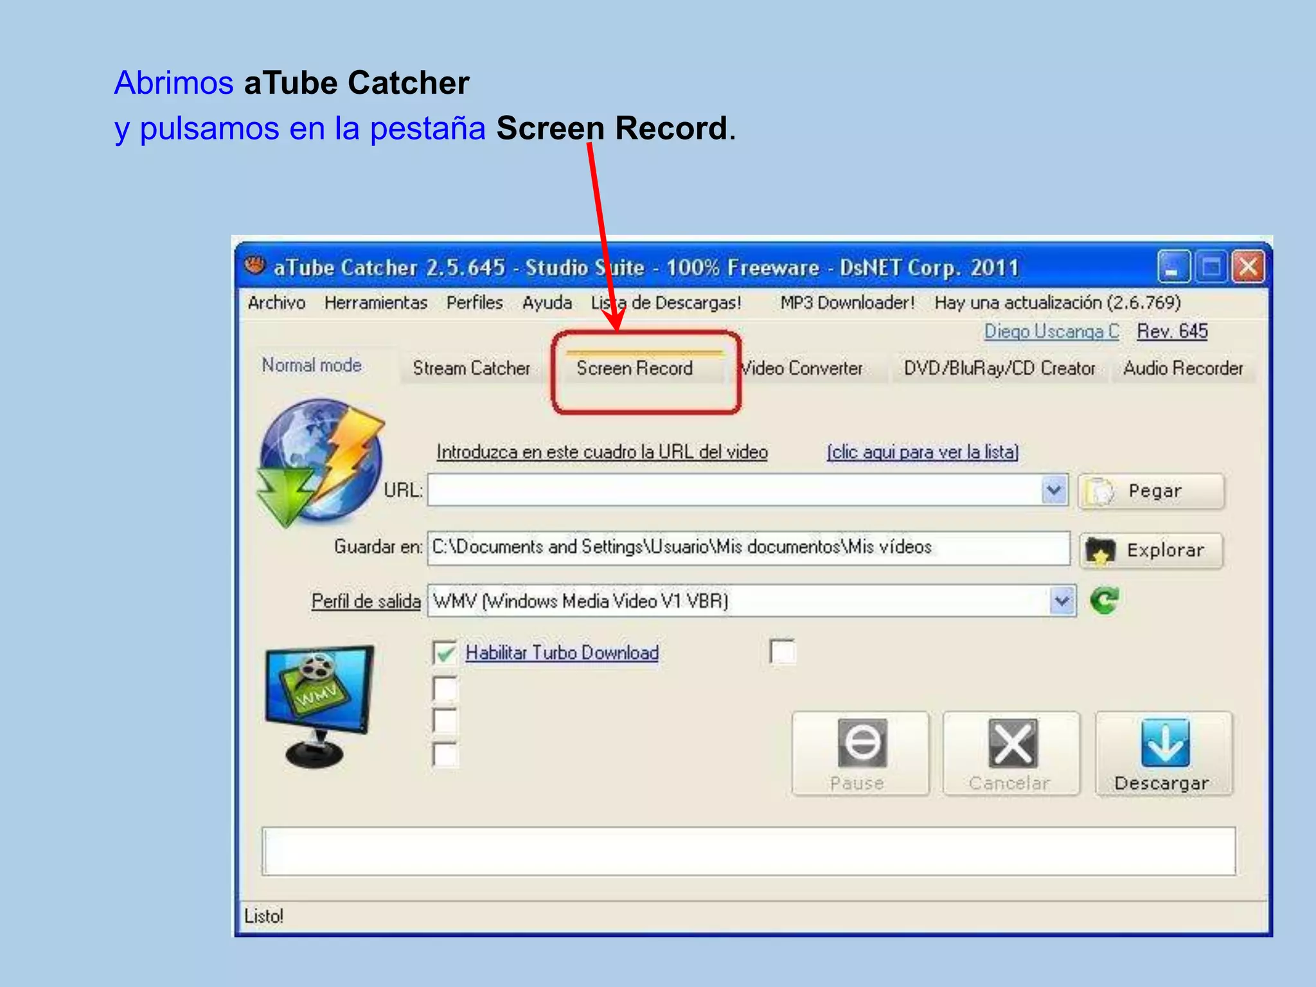
Task: Click the Diego Uscanga C link
Action: click(x=1051, y=332)
